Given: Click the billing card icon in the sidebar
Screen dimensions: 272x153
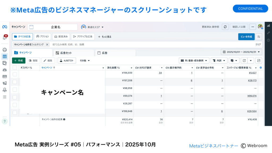Looking at the screenshot, I should point(4,76).
